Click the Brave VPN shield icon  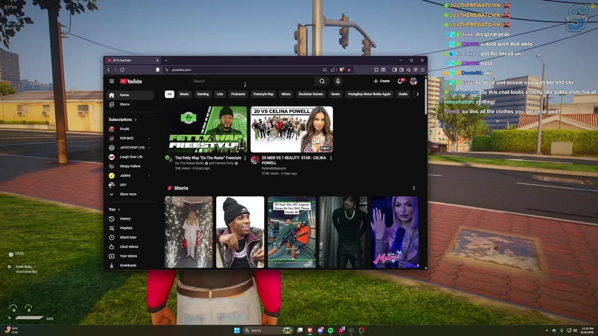pyautogui.click(x=415, y=70)
